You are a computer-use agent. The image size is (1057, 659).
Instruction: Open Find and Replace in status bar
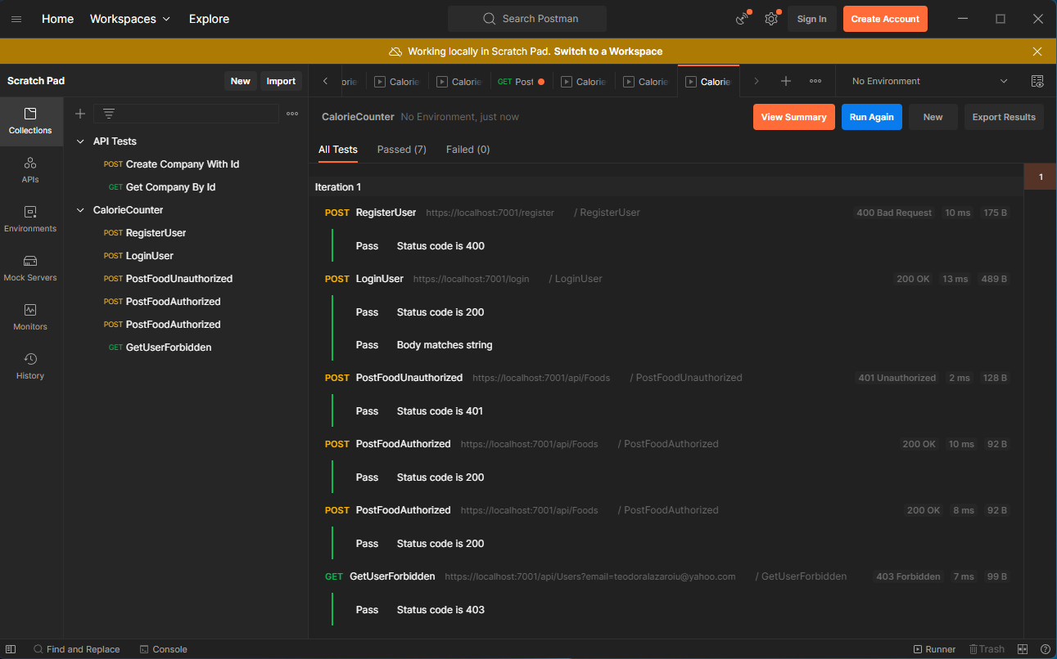click(x=76, y=649)
